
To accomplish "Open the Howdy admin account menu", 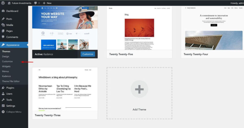I will (237, 3).
